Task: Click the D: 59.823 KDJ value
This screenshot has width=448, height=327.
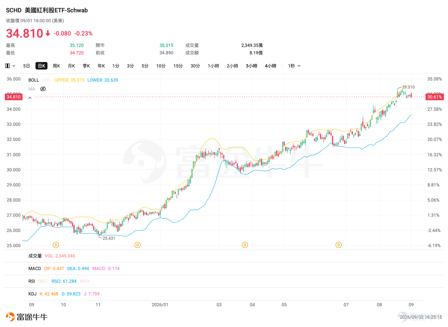Action: coord(71,294)
